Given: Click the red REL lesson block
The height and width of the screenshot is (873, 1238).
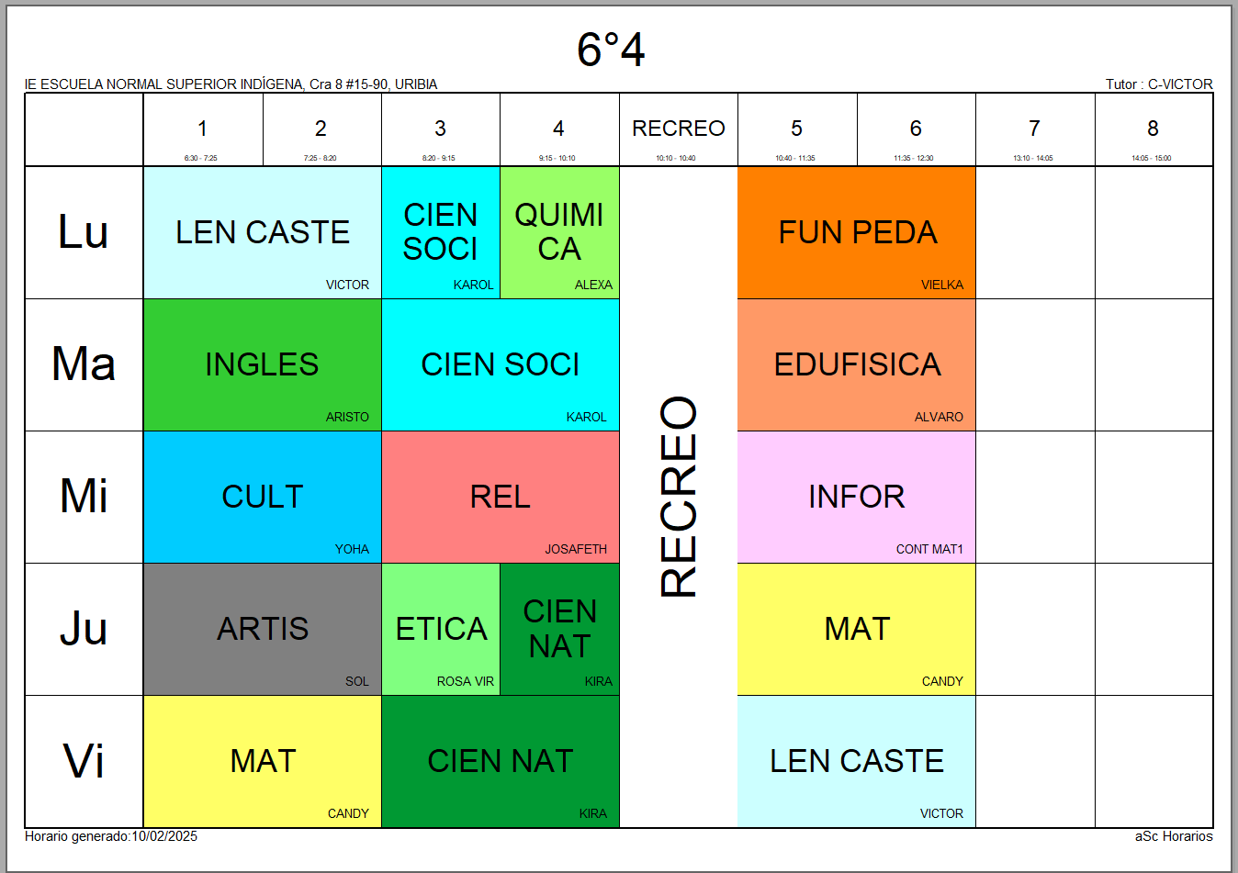Looking at the screenshot, I should [501, 497].
